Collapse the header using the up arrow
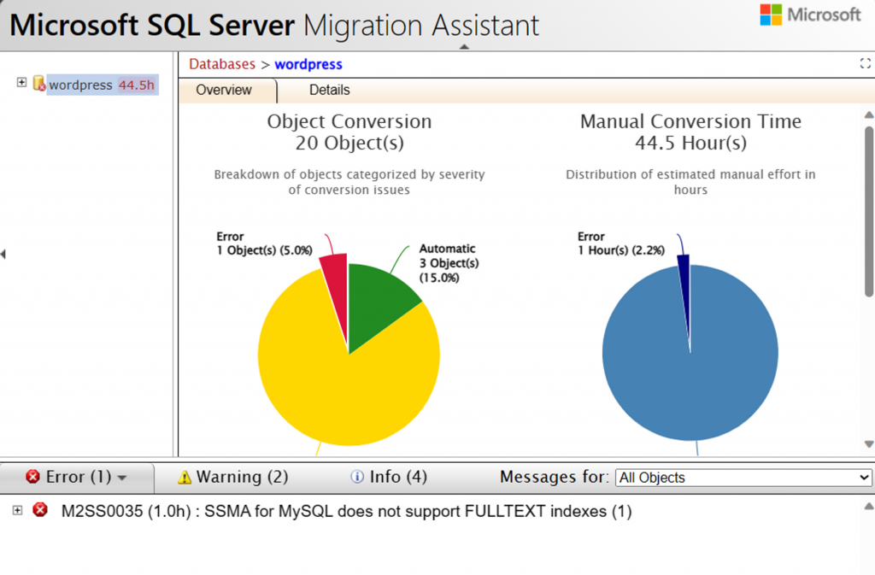 tap(464, 47)
